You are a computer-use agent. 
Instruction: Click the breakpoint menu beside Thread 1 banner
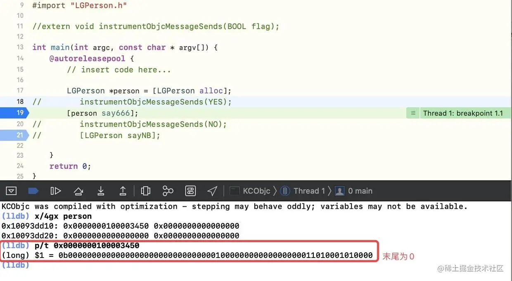(412, 112)
